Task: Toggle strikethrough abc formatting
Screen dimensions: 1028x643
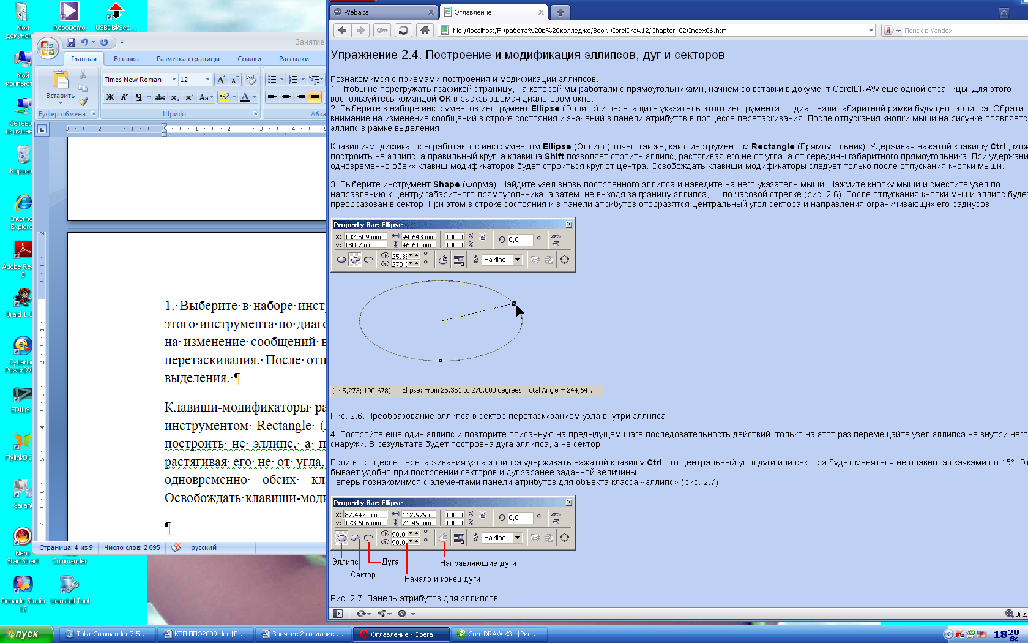Action: click(x=160, y=97)
